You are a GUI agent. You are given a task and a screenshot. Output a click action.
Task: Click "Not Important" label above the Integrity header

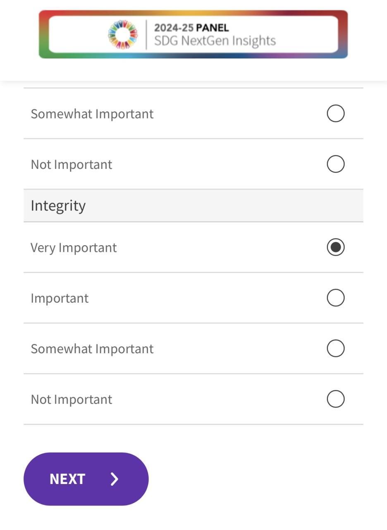(71, 164)
